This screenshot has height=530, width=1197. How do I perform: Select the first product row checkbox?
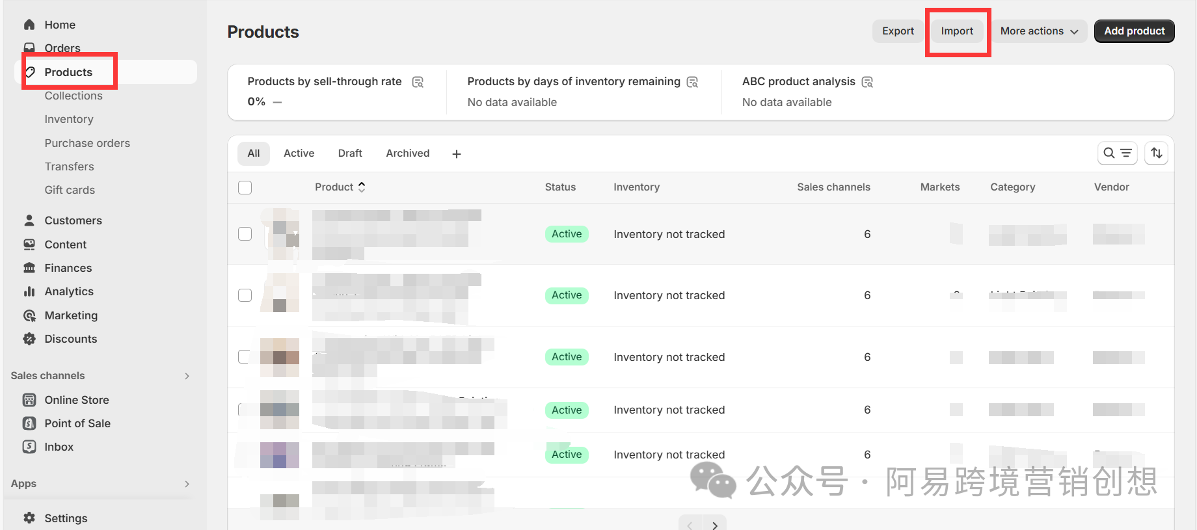click(245, 234)
